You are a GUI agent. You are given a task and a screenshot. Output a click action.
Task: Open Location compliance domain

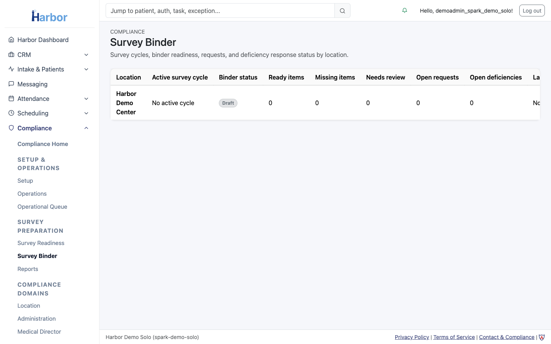(29, 306)
